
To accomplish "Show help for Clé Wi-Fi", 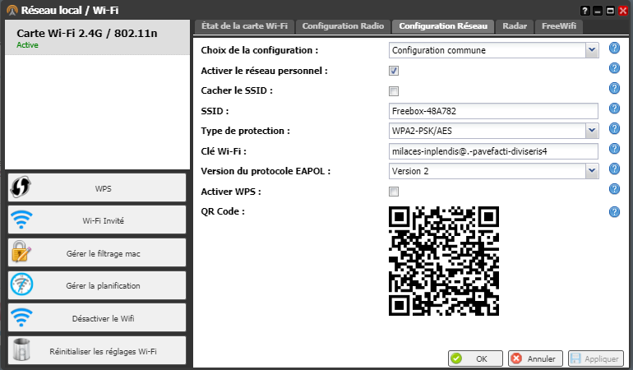I will (x=614, y=149).
